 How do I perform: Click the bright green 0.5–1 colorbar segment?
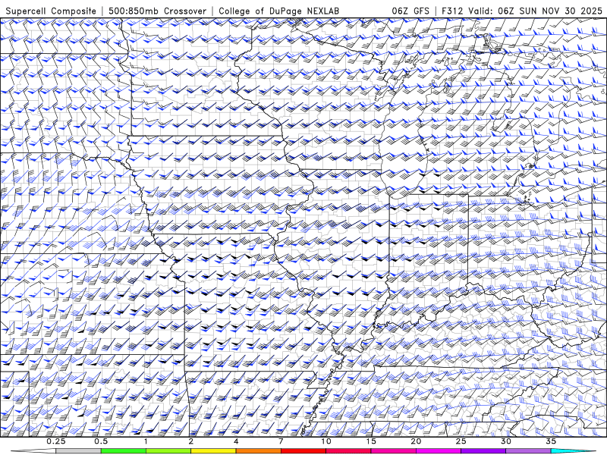[x=124, y=451]
